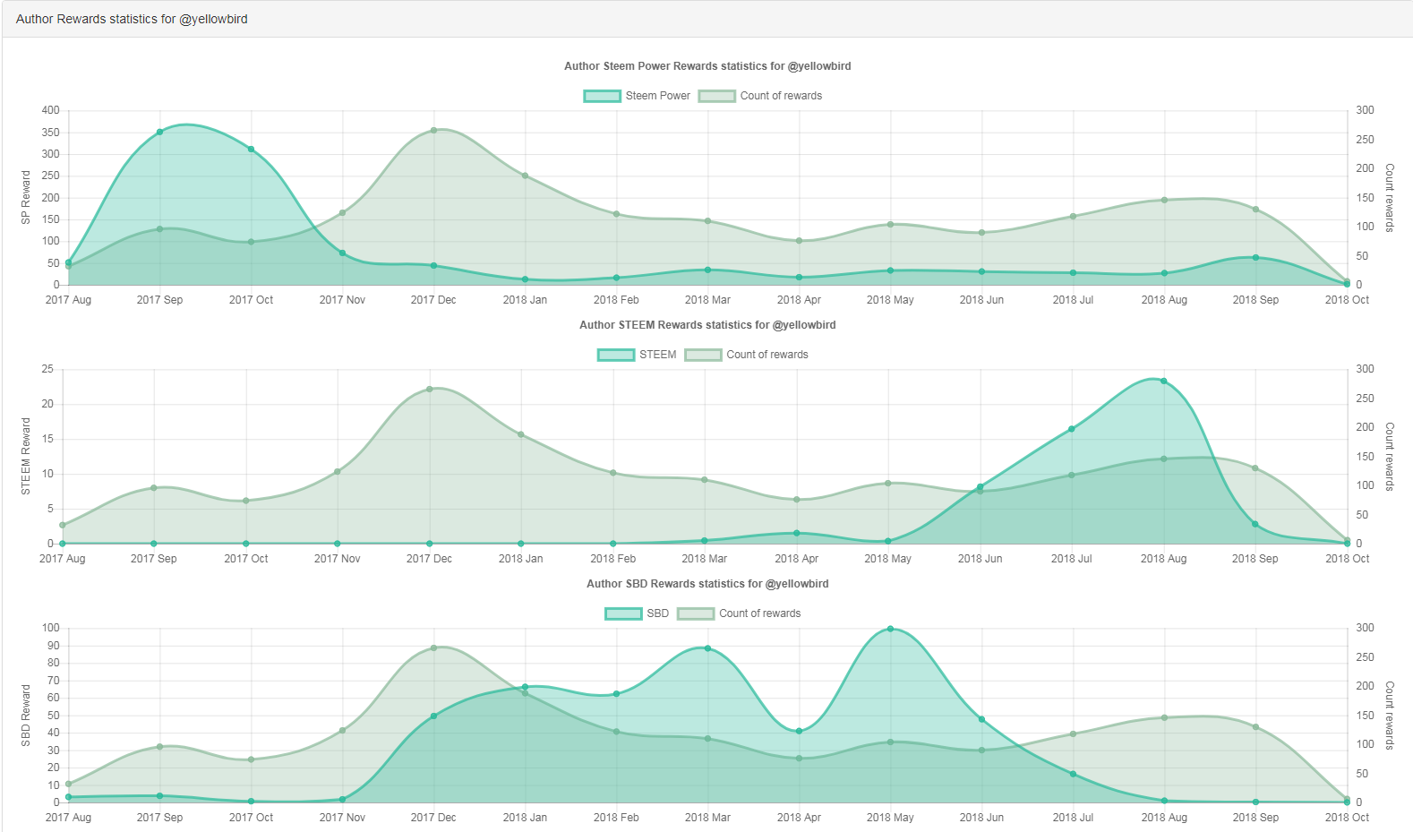Click '2018 May' axis label in SBD chart
The image size is (1413, 832).
click(x=890, y=818)
